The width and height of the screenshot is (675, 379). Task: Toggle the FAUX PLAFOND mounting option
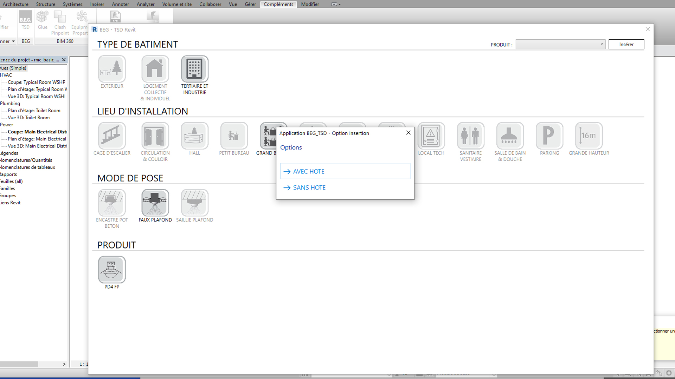[155, 203]
